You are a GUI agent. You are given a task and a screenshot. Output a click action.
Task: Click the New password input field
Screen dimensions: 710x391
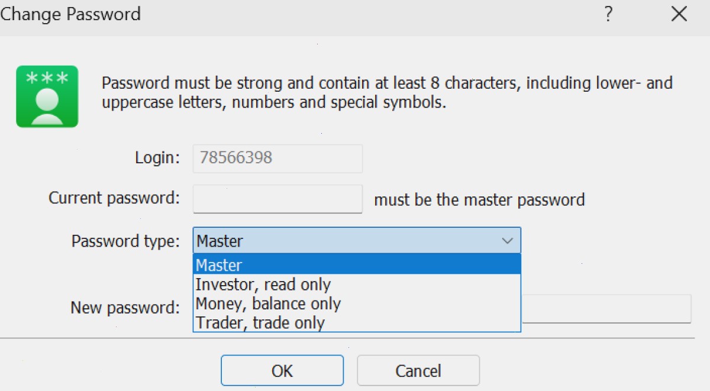coord(606,309)
